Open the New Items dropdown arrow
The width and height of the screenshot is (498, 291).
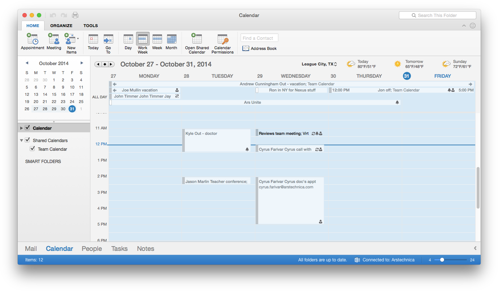click(78, 38)
